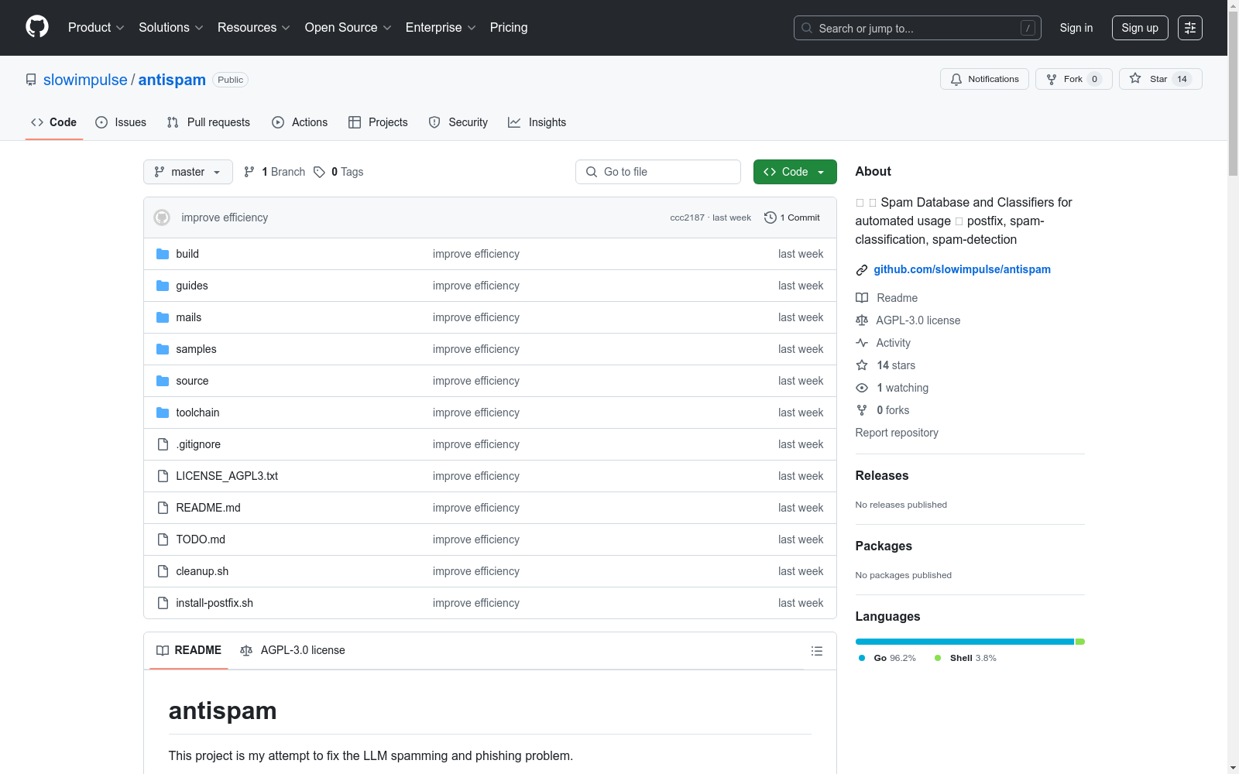View the 1 Commit history link
The height and width of the screenshot is (774, 1239).
(x=792, y=217)
